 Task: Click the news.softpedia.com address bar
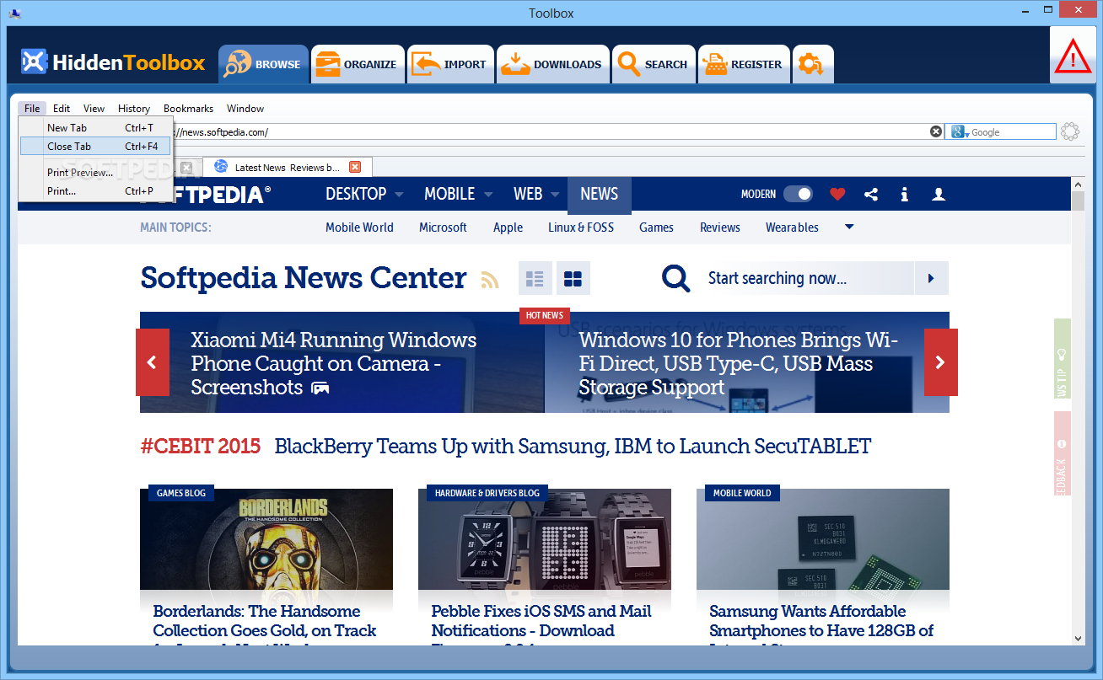click(548, 132)
